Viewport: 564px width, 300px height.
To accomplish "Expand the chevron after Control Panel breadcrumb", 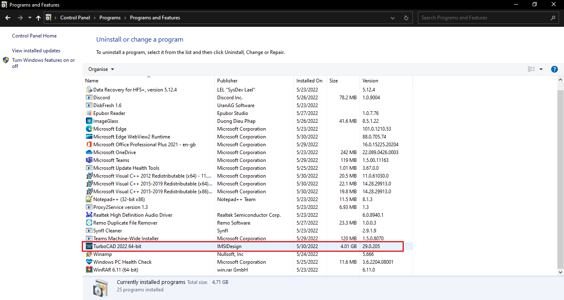I will tap(95, 18).
